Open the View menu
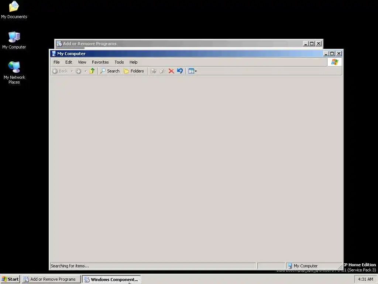The height and width of the screenshot is (284, 378). (82, 62)
